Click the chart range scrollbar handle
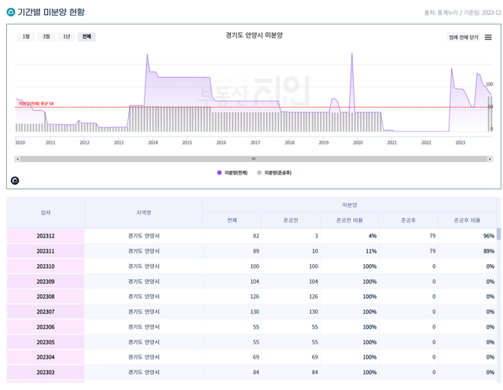Screen dimensions: 503x390 point(254,159)
